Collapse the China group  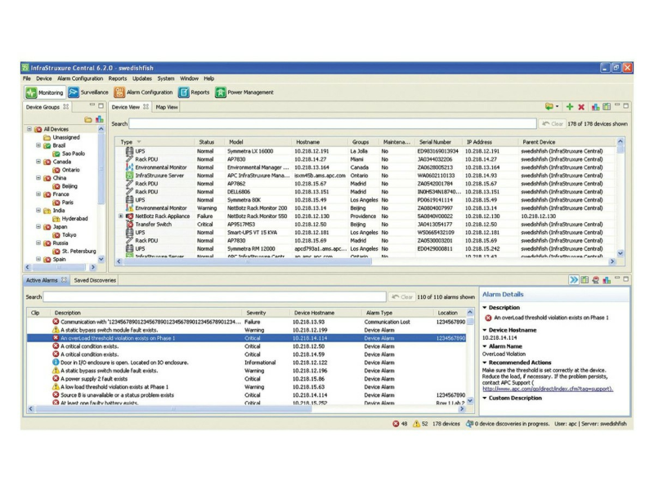tap(38, 178)
